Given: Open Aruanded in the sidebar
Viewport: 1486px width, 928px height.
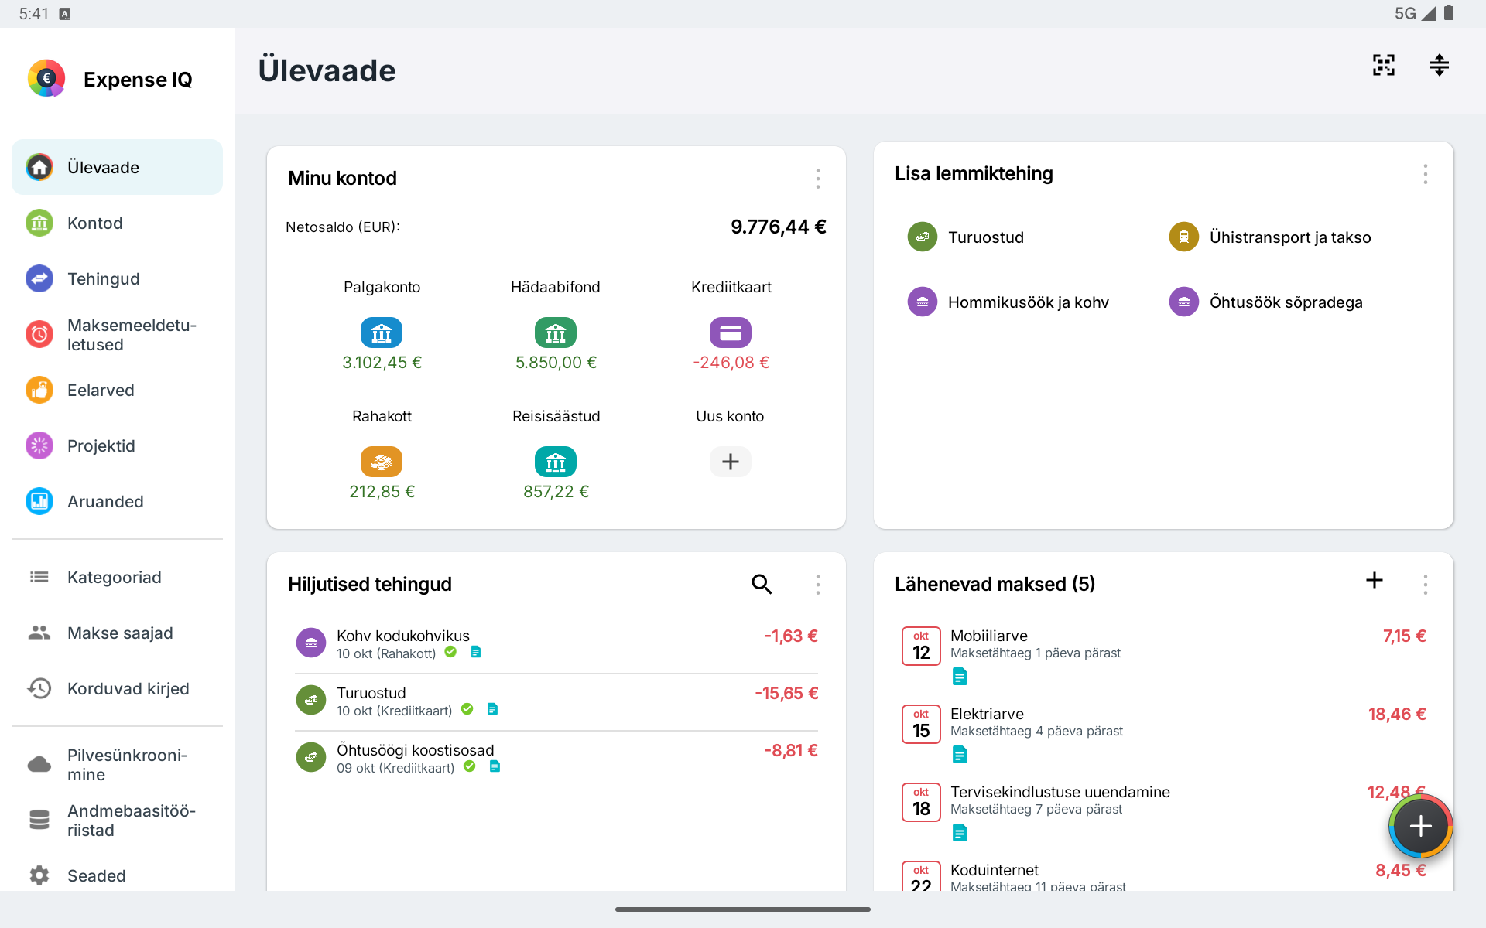Looking at the screenshot, I should pos(117,501).
